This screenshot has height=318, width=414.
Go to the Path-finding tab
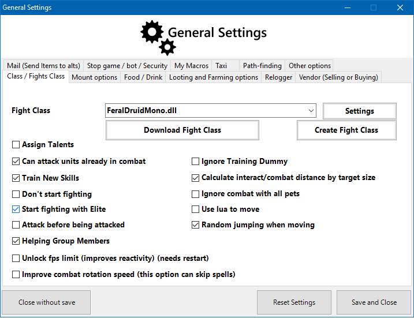tap(262, 66)
